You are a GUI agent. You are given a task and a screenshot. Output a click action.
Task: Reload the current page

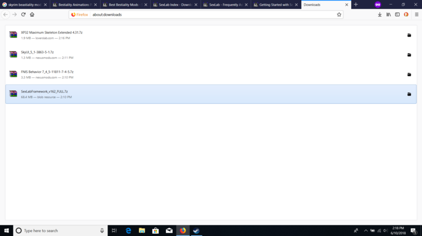(x=24, y=15)
